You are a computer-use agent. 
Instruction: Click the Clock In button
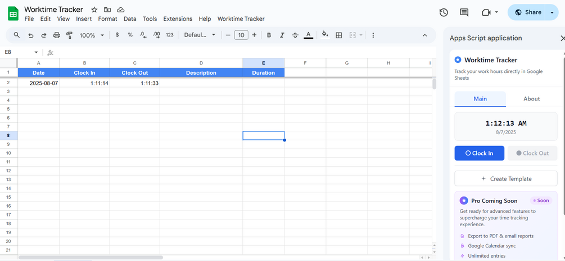(479, 153)
